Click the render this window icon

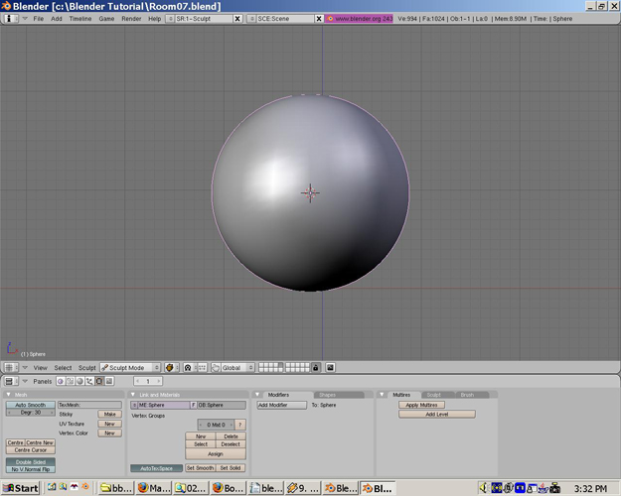tap(330, 368)
